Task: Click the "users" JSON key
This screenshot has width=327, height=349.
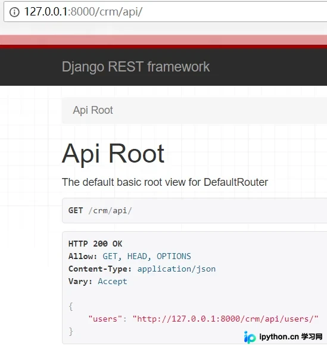Action: 105,319
